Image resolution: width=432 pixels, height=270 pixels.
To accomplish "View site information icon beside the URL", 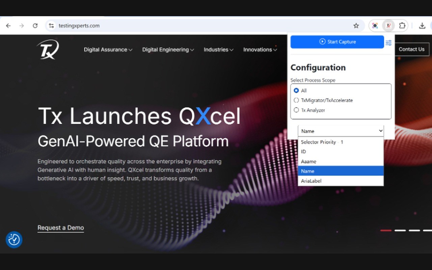I will (51, 26).
